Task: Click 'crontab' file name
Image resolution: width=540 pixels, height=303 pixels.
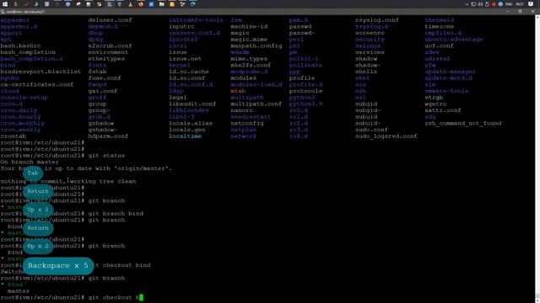Action: [x=13, y=136]
